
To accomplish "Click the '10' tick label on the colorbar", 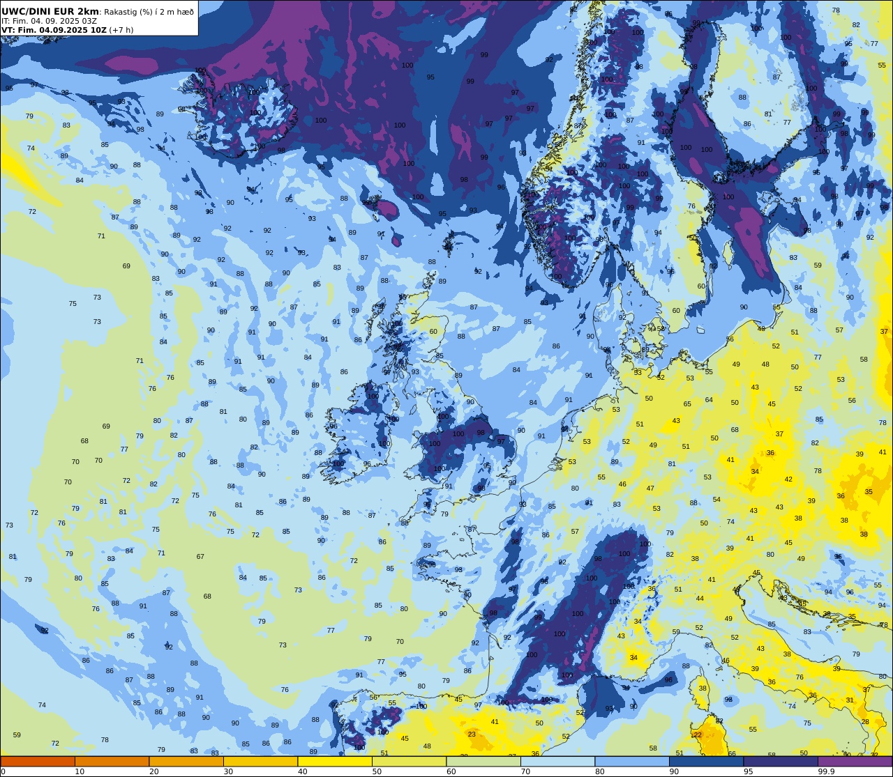I will pyautogui.click(x=80, y=771).
